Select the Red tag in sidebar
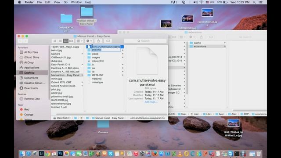The width and height of the screenshot is (281, 158). pos(26,109)
